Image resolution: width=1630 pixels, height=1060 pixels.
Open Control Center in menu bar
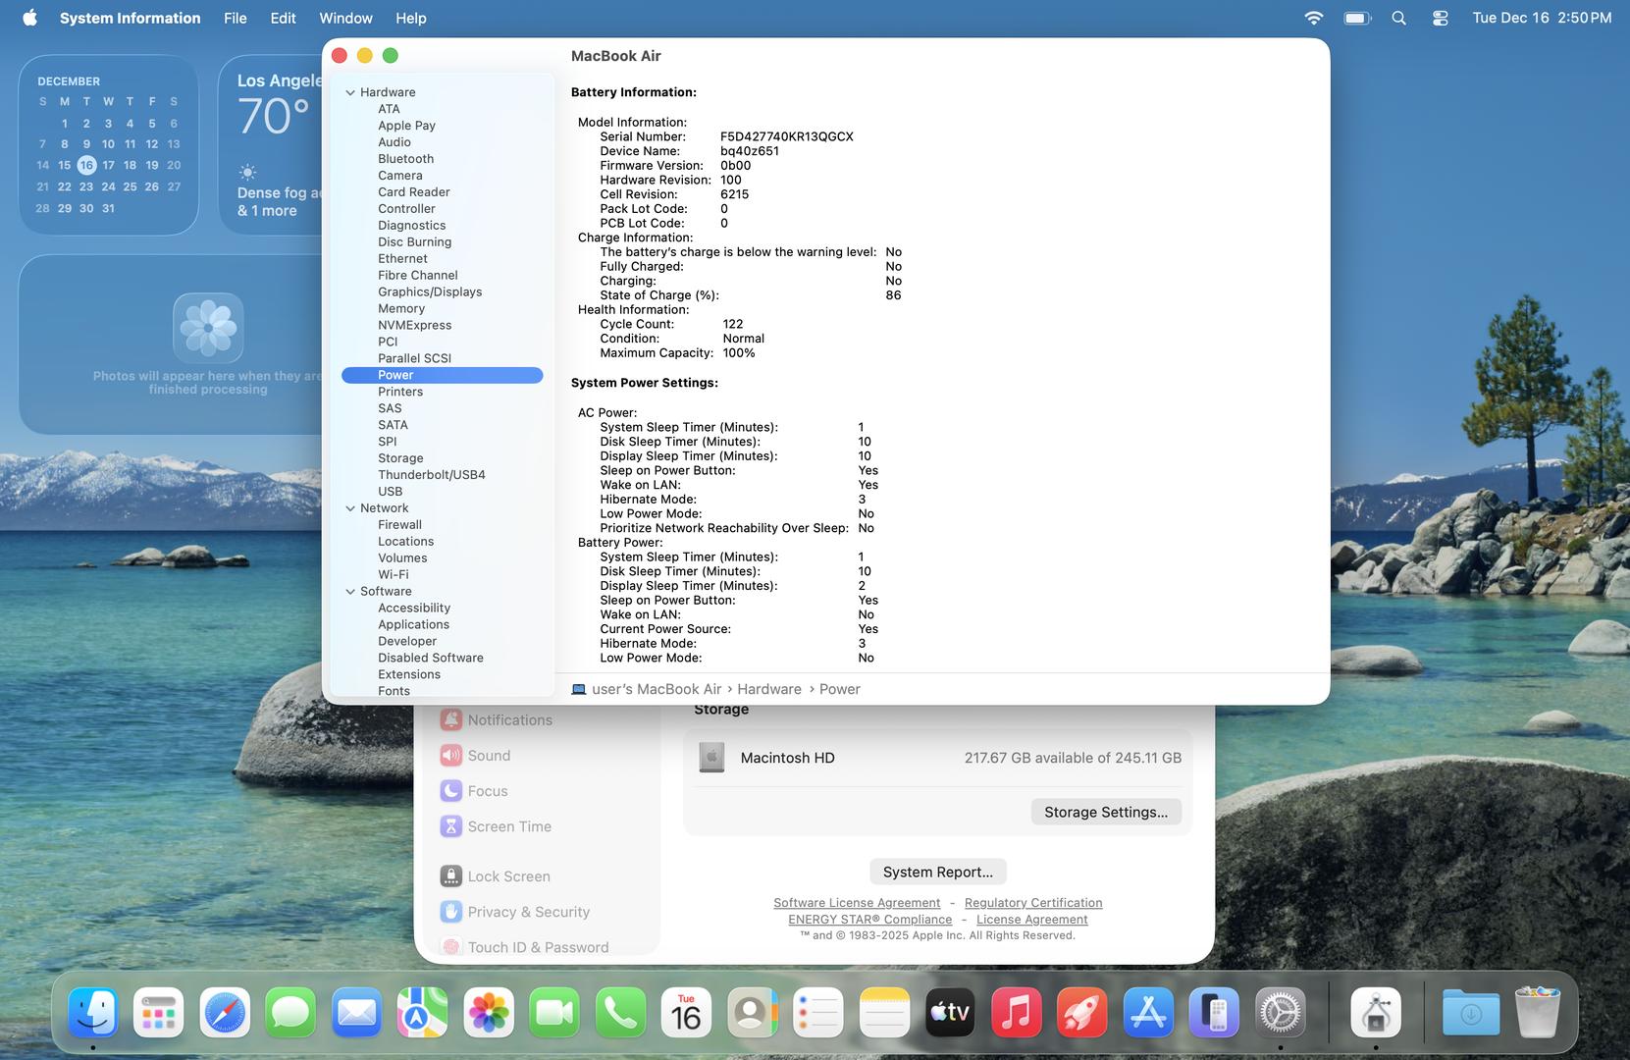point(1440,18)
